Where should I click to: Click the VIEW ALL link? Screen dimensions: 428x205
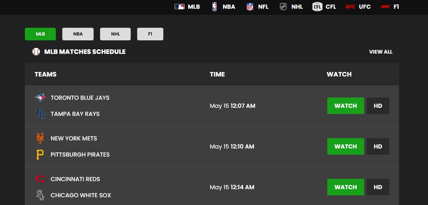(381, 52)
